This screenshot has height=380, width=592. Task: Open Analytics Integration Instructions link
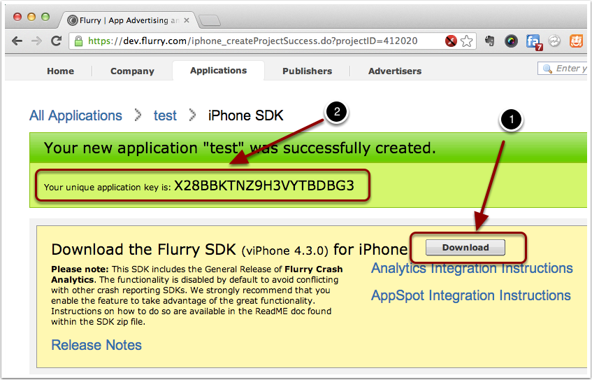tap(472, 268)
